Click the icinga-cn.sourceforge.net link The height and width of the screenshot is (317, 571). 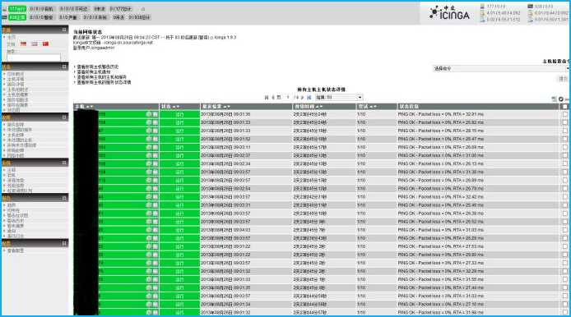[128, 43]
